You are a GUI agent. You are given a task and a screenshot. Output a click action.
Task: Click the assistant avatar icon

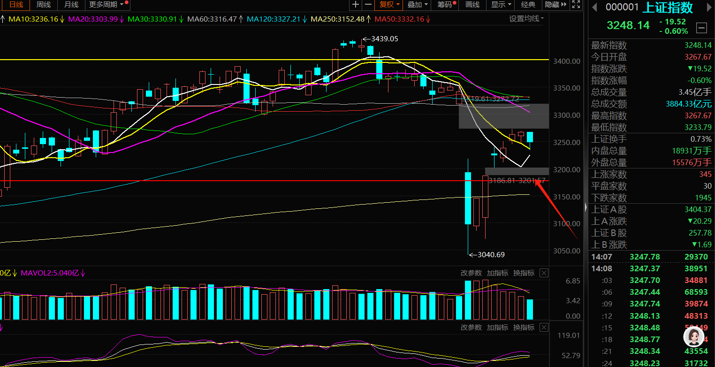coord(693,336)
